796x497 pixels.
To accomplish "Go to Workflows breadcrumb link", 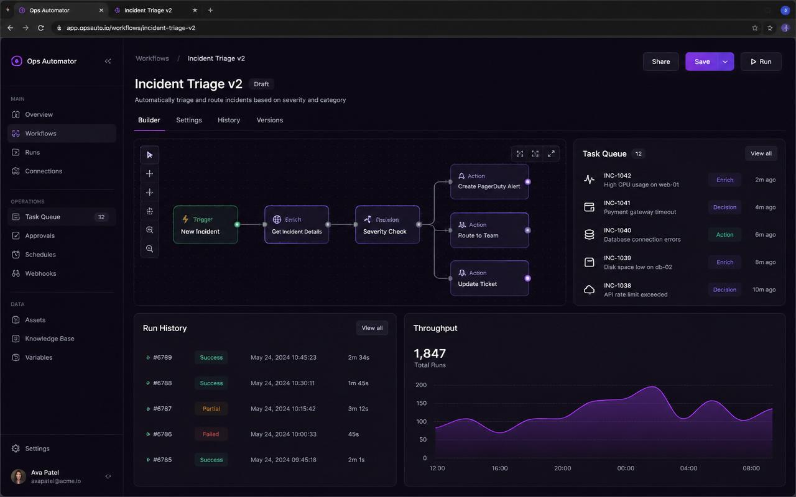I will 152,58.
